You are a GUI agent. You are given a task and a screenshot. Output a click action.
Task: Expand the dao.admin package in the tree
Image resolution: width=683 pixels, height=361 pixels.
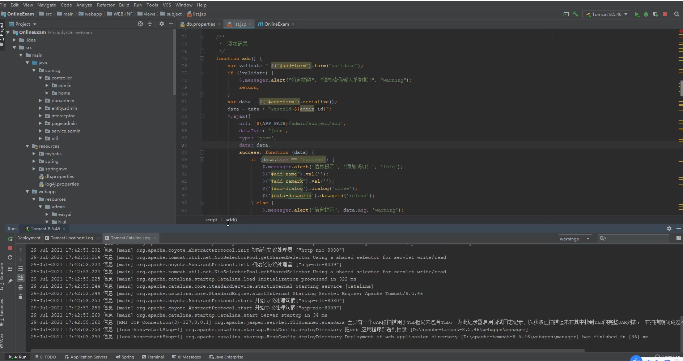click(41, 101)
